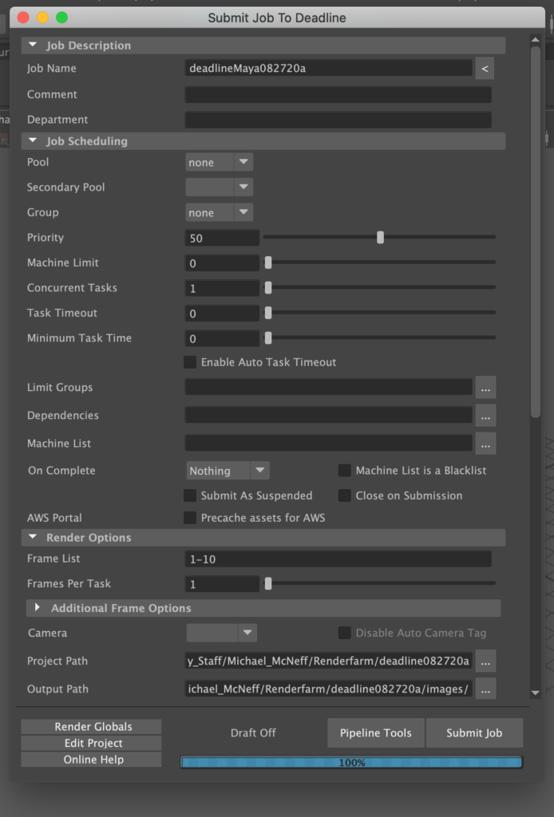Image resolution: width=554 pixels, height=817 pixels.
Task: Click the Dependencies text field
Action: click(329, 415)
